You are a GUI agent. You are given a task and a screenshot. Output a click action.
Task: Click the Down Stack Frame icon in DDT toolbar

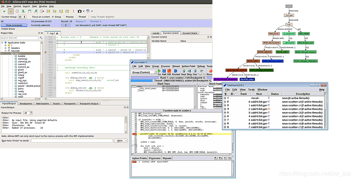[x=48, y=11]
